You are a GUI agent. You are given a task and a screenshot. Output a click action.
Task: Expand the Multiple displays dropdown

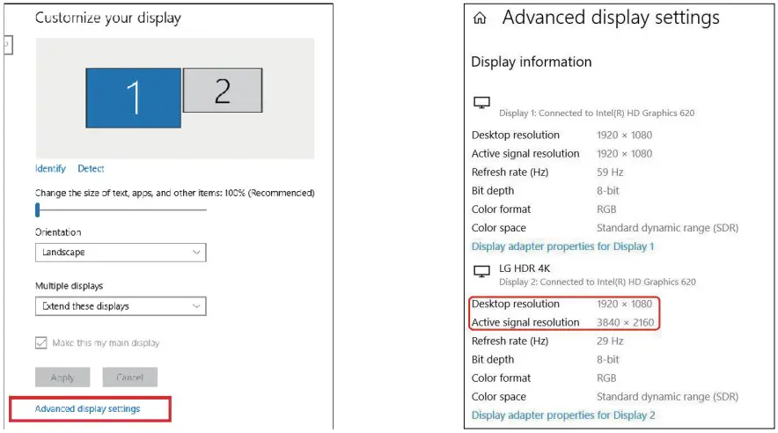pos(121,306)
